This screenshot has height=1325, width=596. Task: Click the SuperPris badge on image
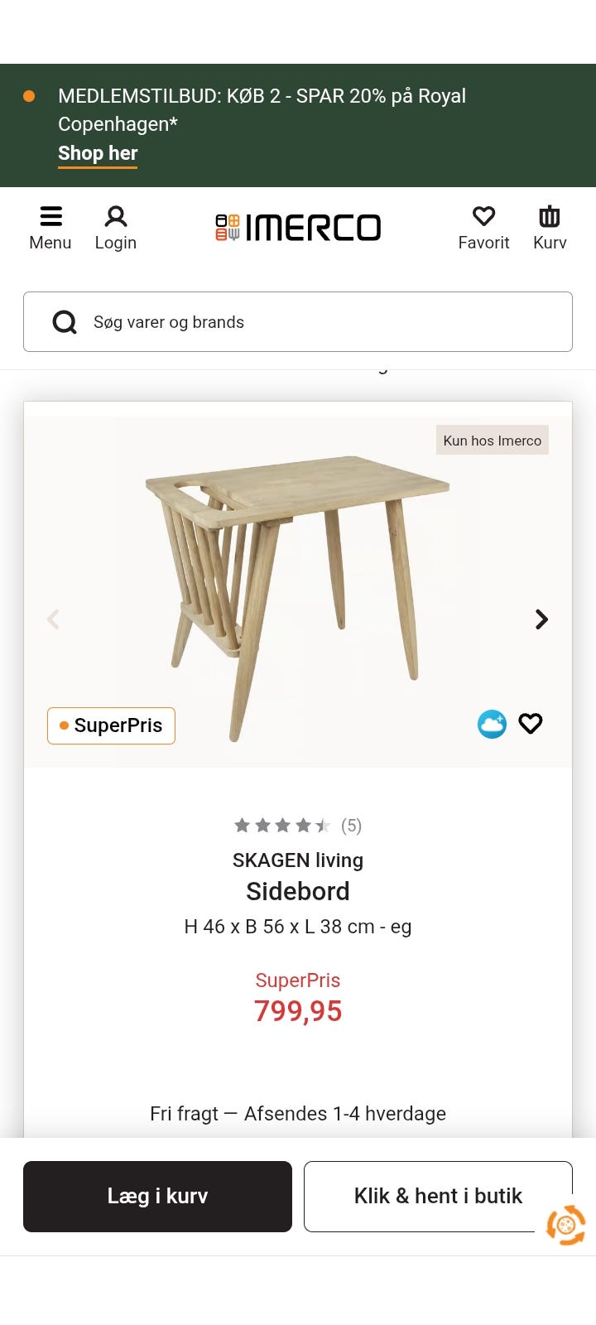[111, 725]
